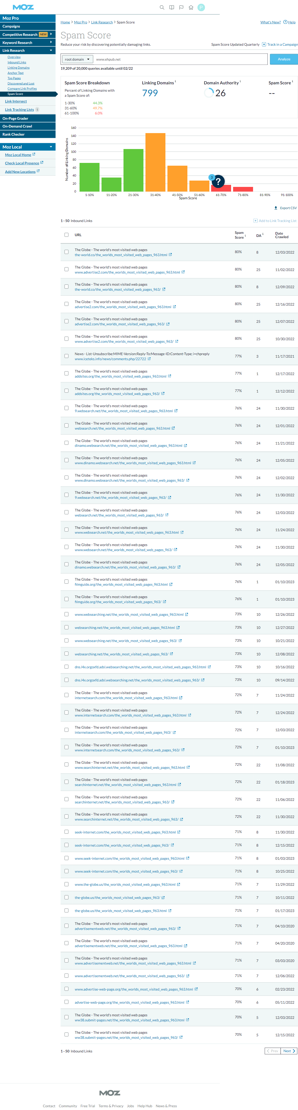Open Link Tracking Lists in sidebar
Viewport: 298px width, 1110px height.
point(19,109)
